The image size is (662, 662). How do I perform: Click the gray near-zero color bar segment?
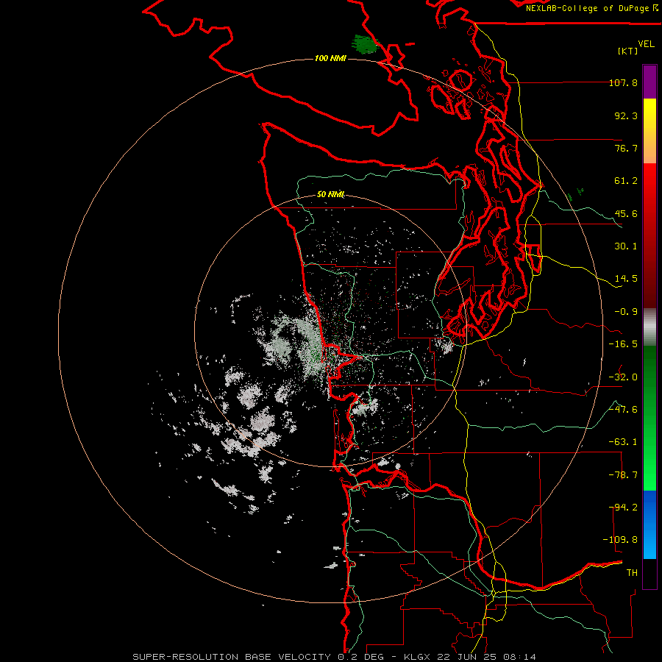pyautogui.click(x=649, y=327)
